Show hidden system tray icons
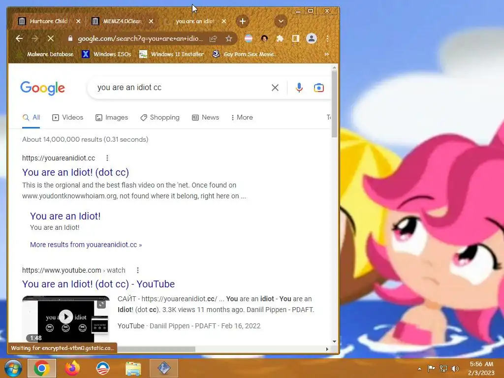The height and width of the screenshot is (378, 504). [x=419, y=369]
